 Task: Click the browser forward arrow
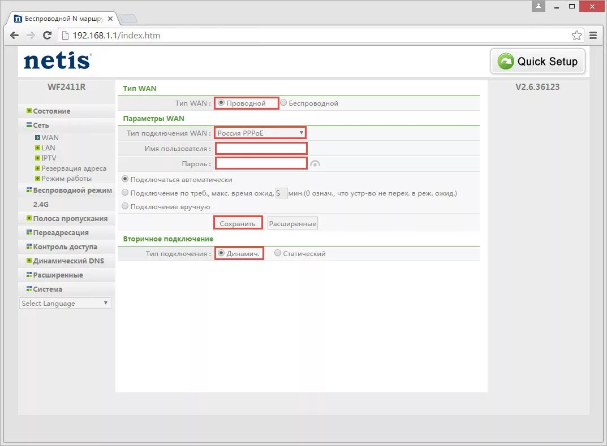coord(31,36)
